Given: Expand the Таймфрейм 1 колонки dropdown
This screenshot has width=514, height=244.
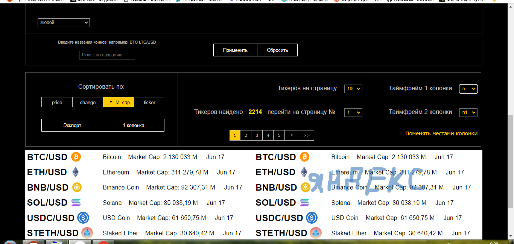Looking at the screenshot, I should (x=468, y=89).
